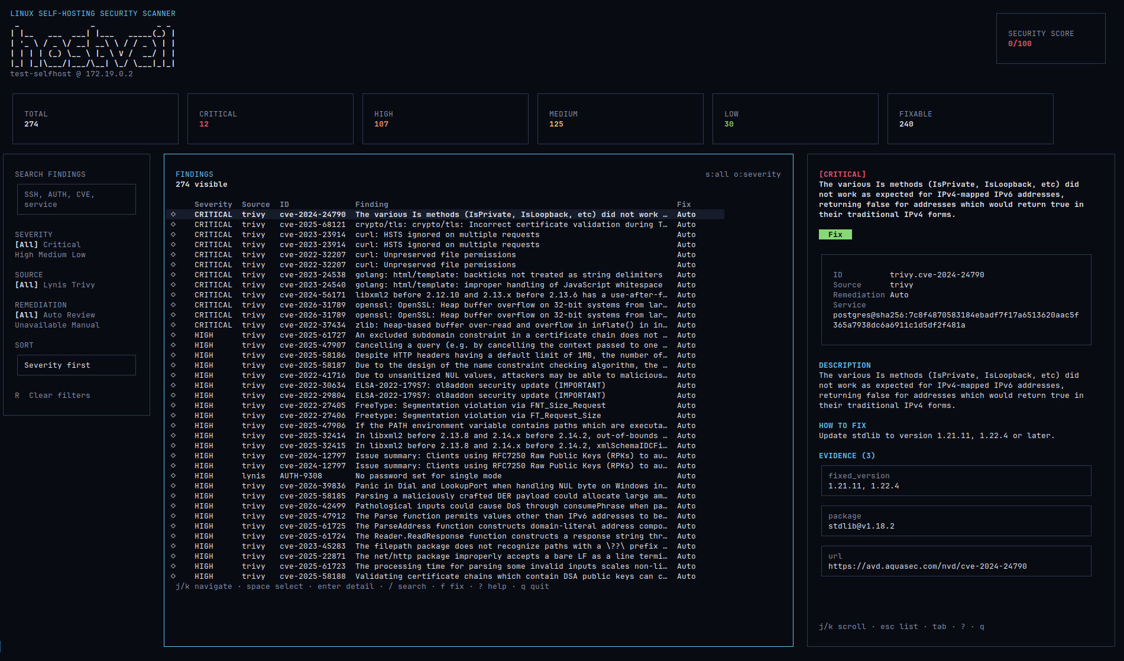
Task: Filter findings by Critical severity
Action: click(62, 245)
